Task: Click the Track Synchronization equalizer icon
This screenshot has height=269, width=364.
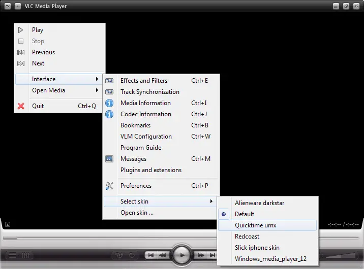Action: click(109, 92)
